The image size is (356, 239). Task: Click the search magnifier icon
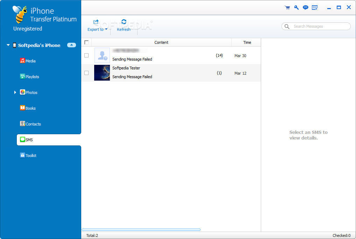point(287,26)
